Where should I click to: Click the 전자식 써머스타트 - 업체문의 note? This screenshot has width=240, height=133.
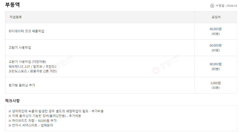(31, 125)
